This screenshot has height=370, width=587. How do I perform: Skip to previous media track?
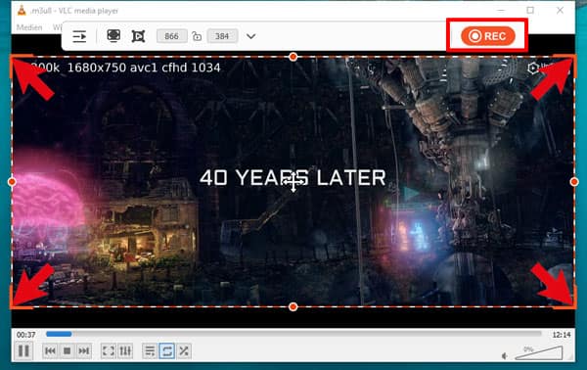(x=50, y=351)
